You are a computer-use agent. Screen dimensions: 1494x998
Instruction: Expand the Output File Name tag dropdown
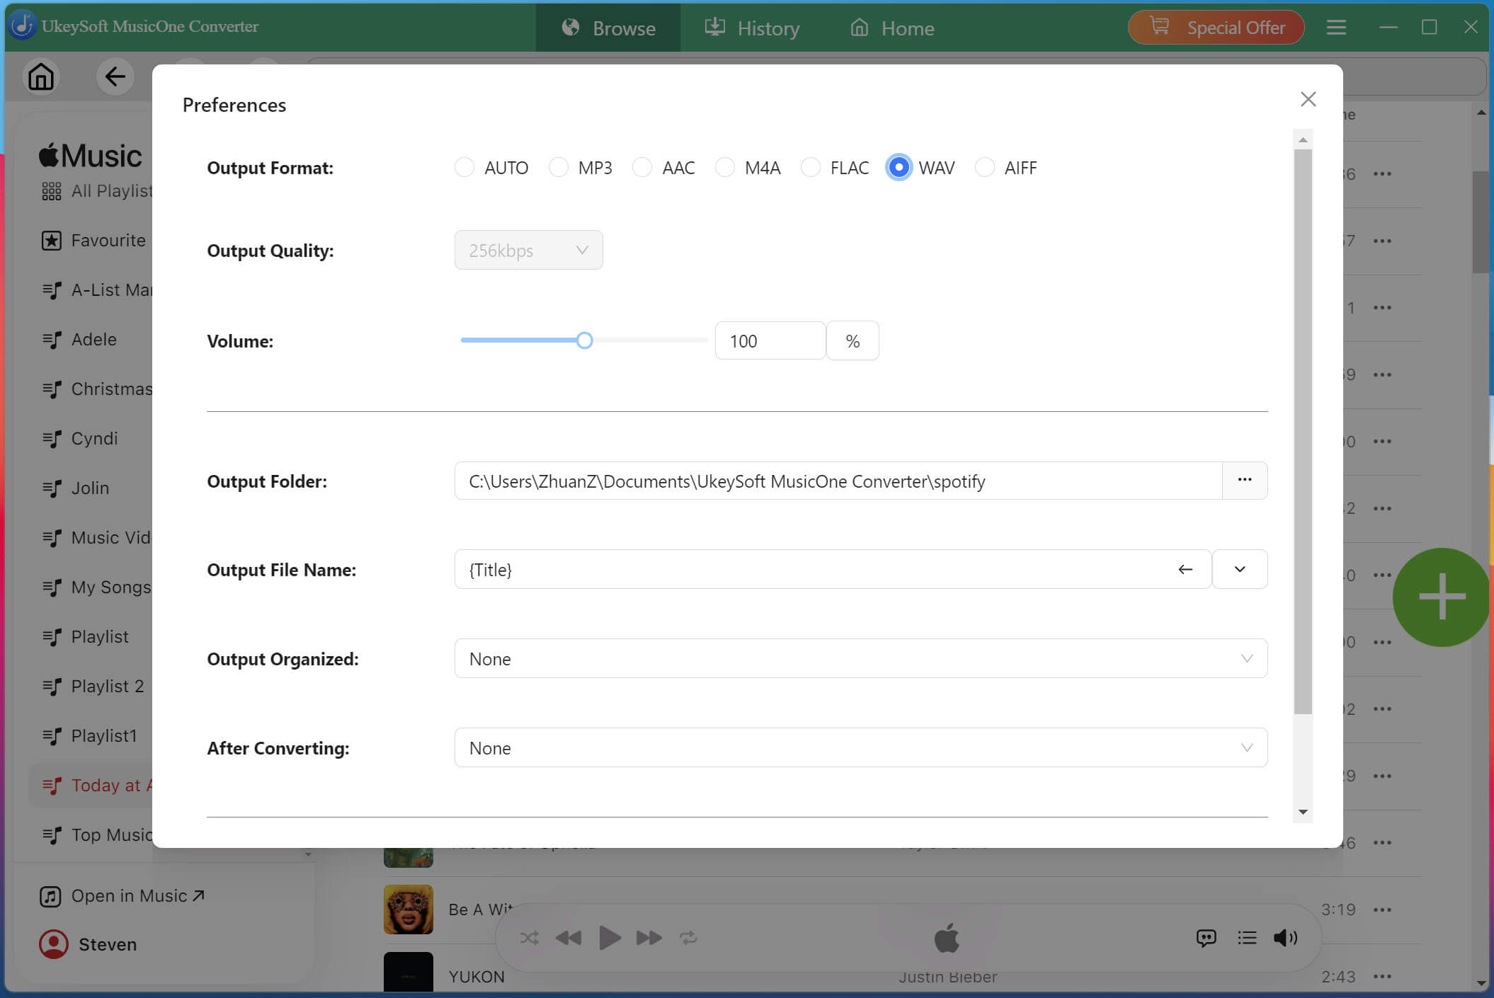[x=1240, y=569]
